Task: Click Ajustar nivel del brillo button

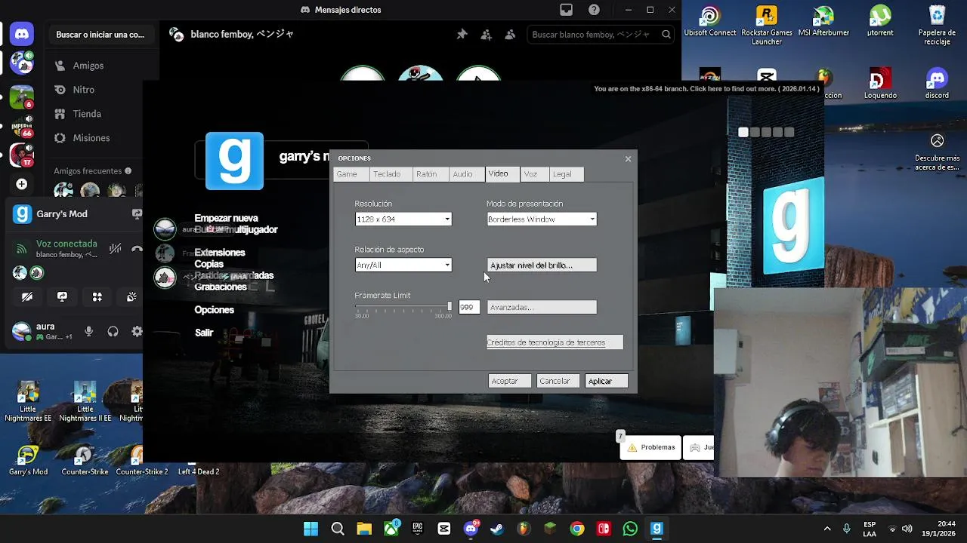Action: 542,265
